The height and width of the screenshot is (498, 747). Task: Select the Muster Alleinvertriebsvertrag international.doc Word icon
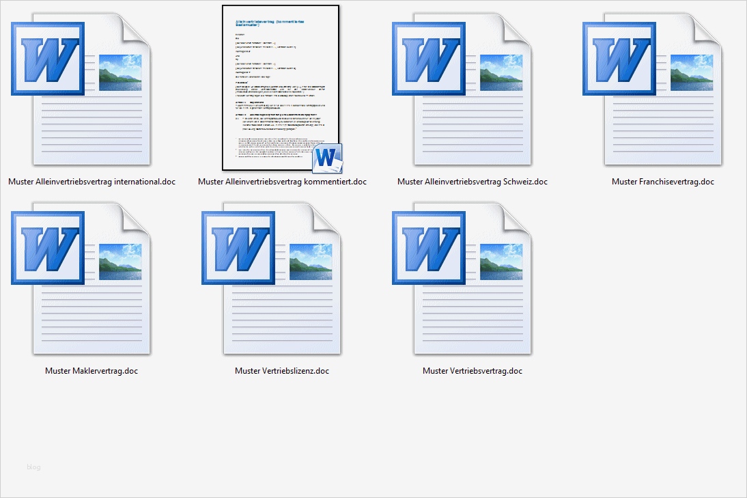point(81,89)
